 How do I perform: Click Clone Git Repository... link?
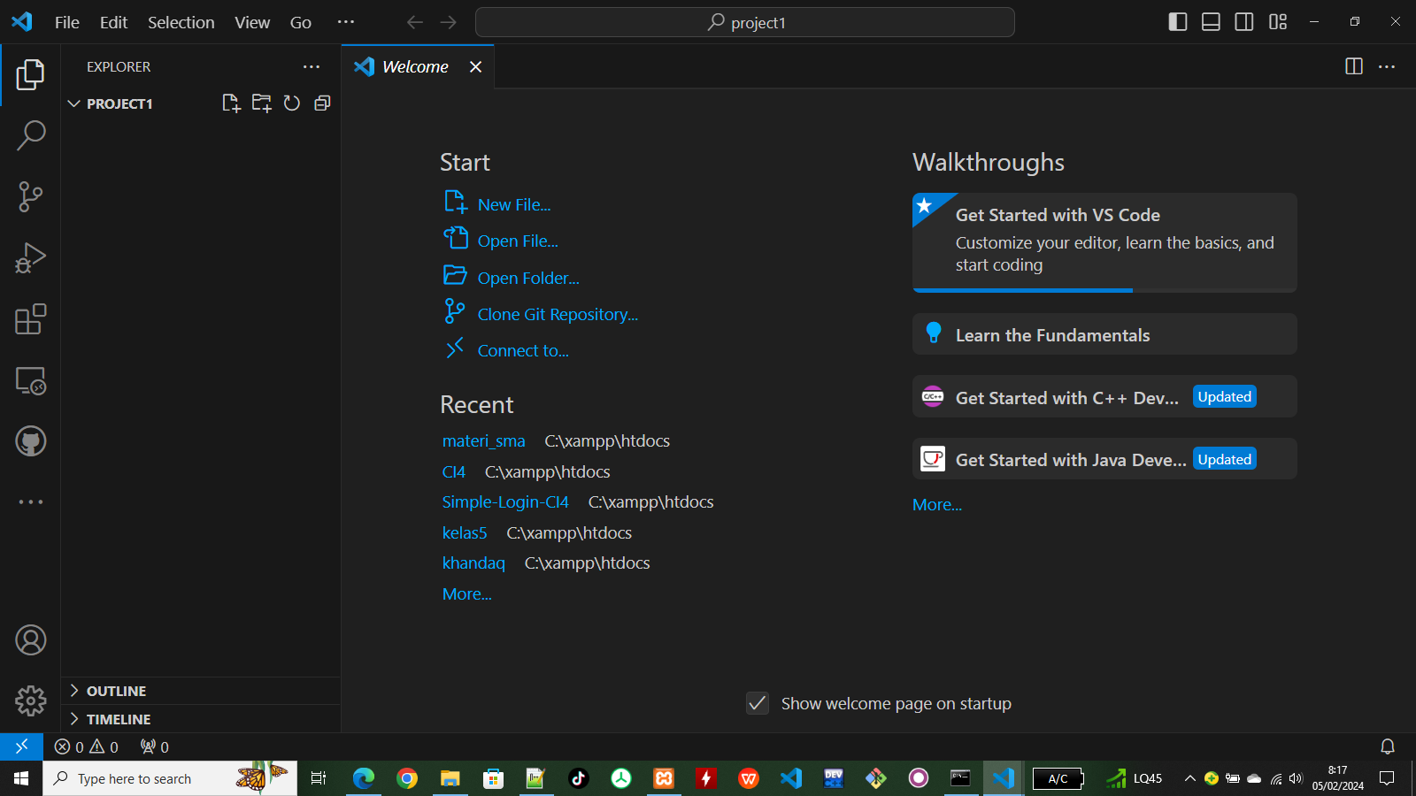(558, 314)
